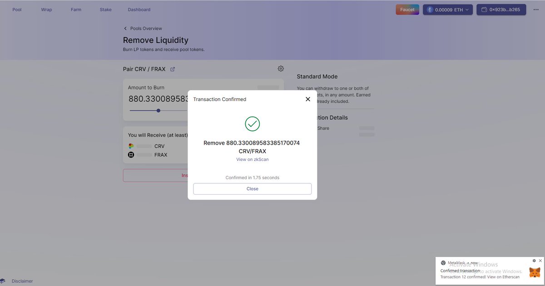Click the Disclaimer icon at bottom left
This screenshot has width=545, height=286.
tap(3, 281)
